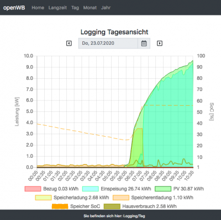Go to the next day arrow

[160, 44]
